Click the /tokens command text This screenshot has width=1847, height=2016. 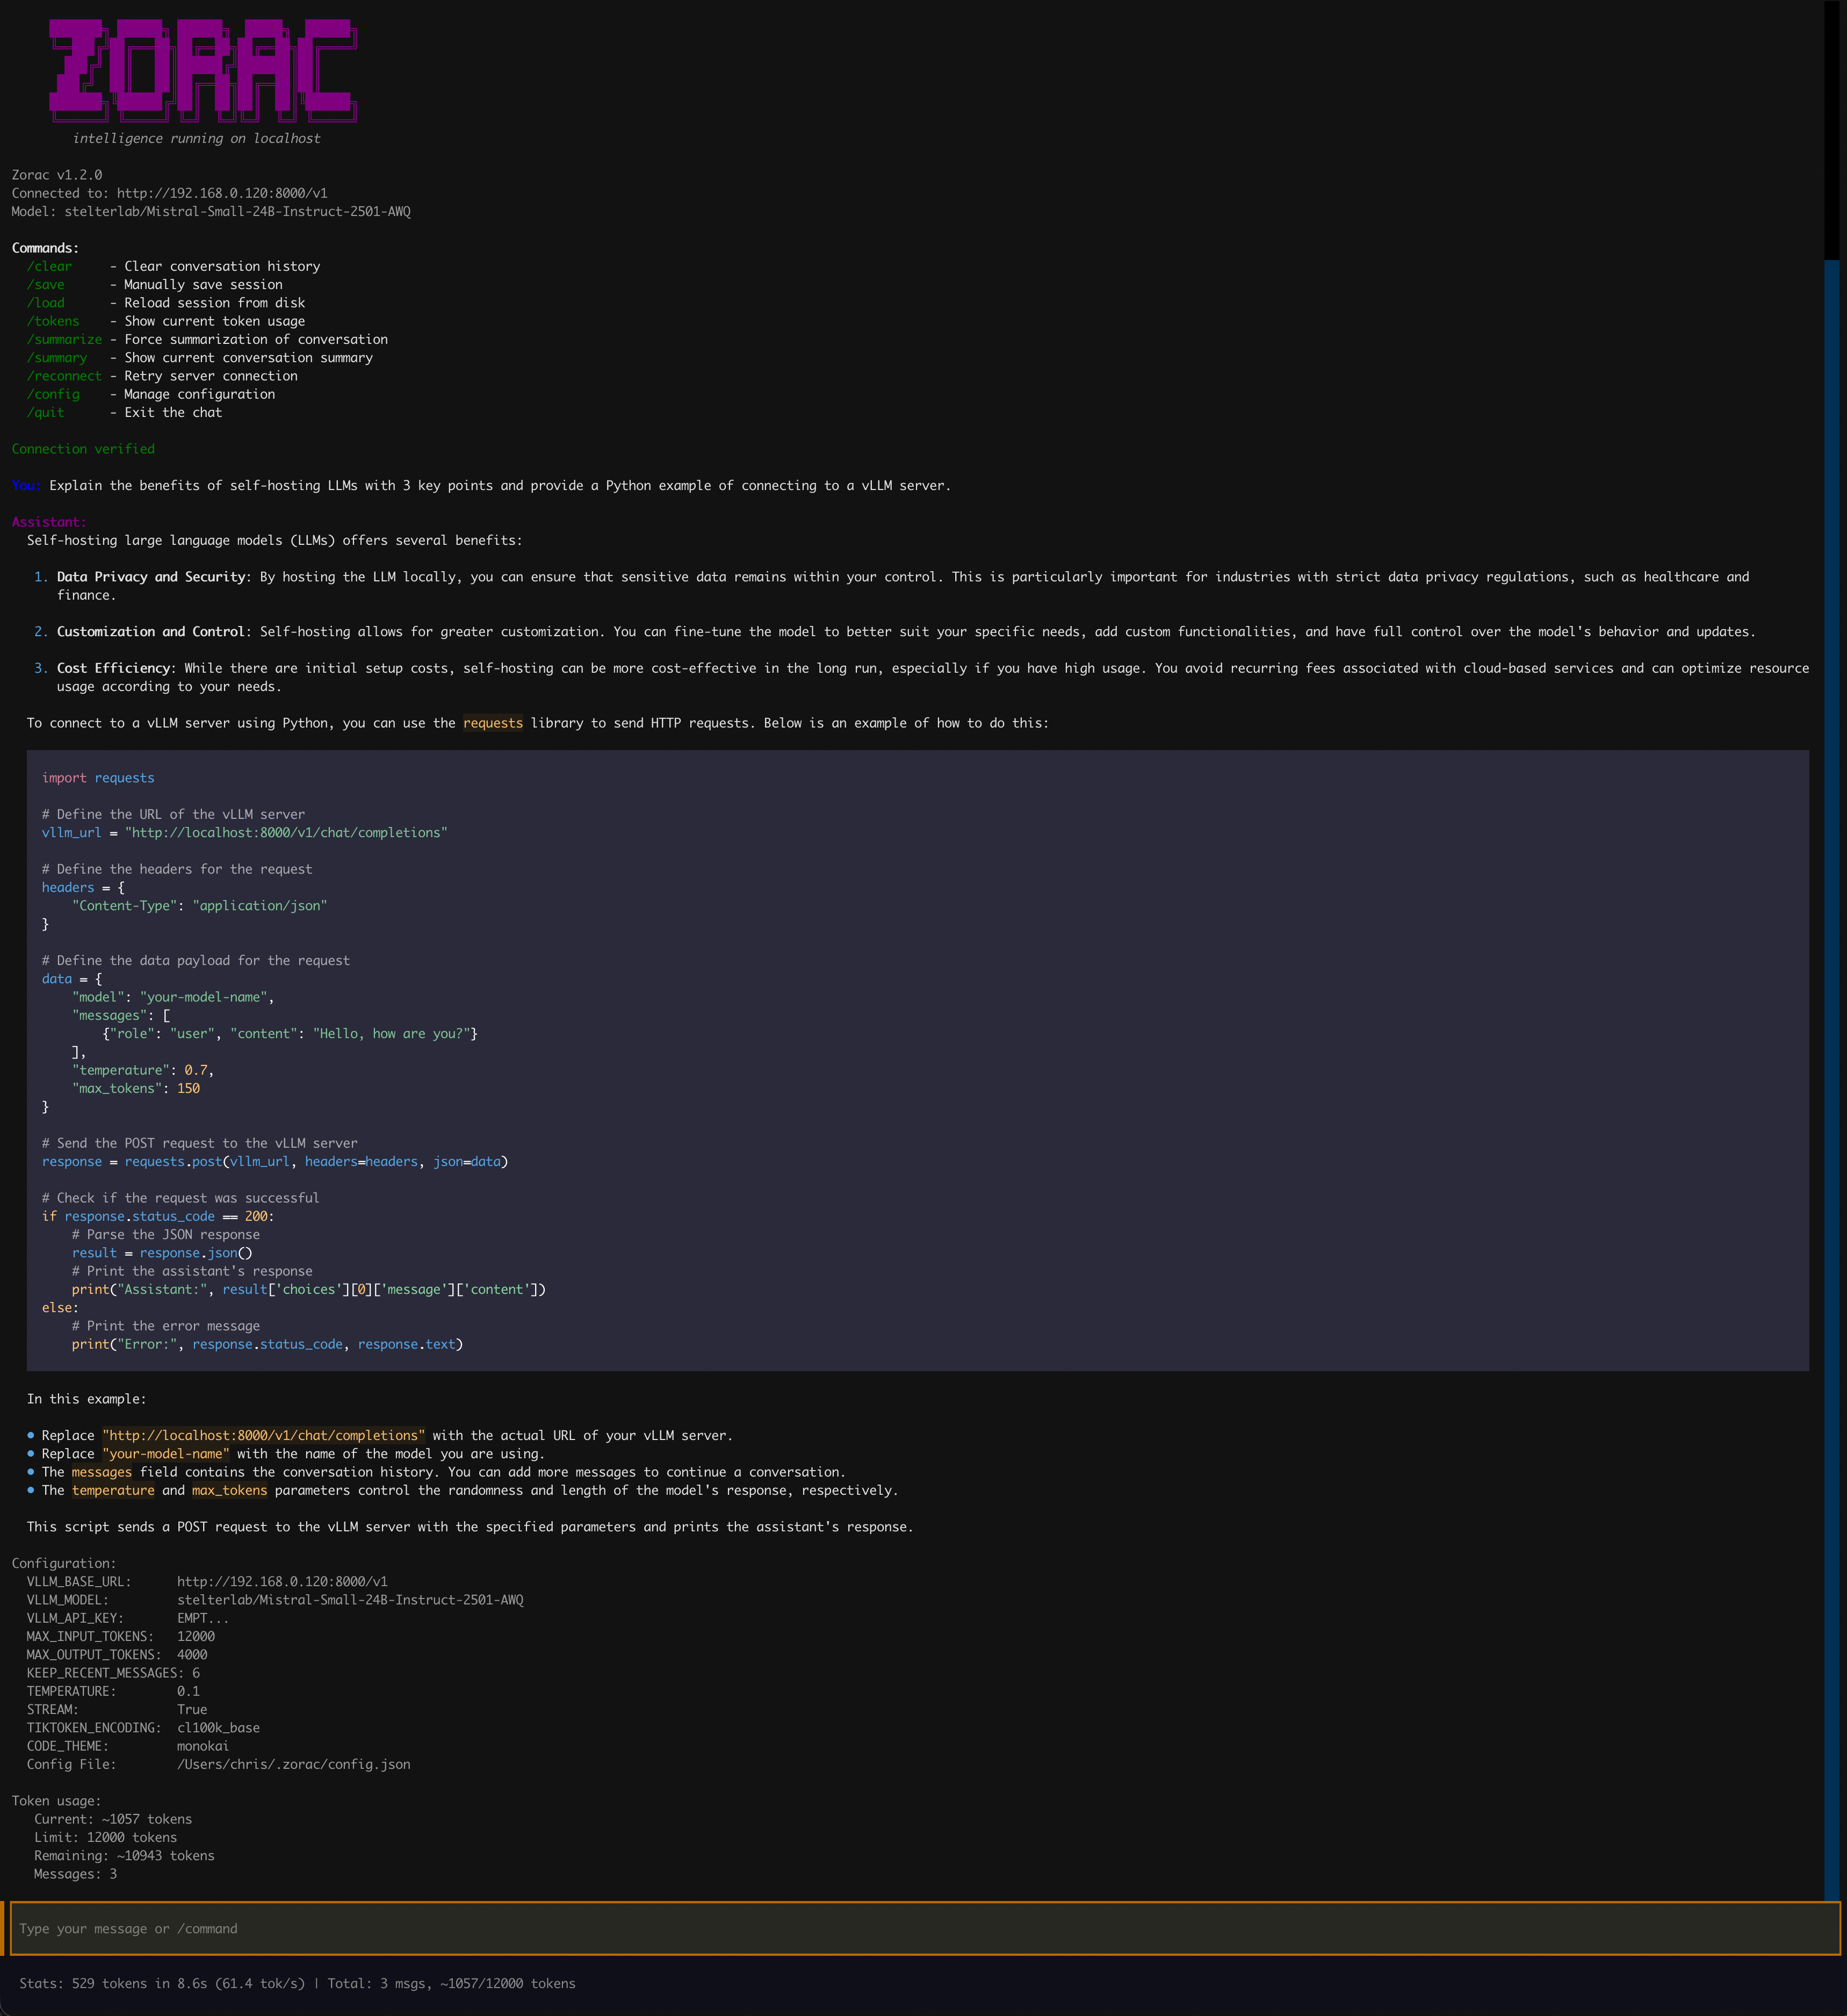(x=53, y=321)
